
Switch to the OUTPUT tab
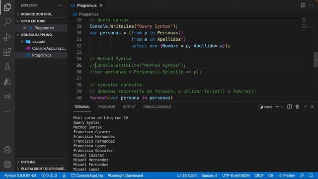[129, 107]
